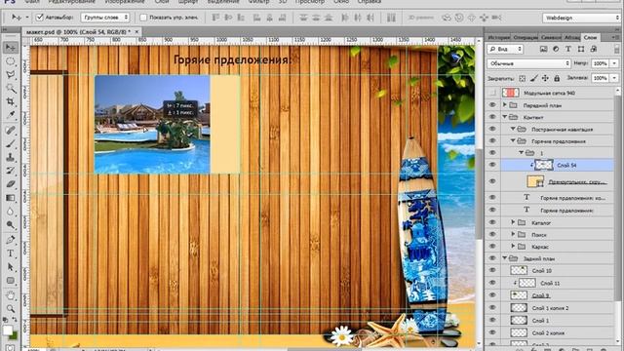This screenshot has height=351, width=624.
Task: Hide the Слой 10 layer
Action: pos(492,271)
